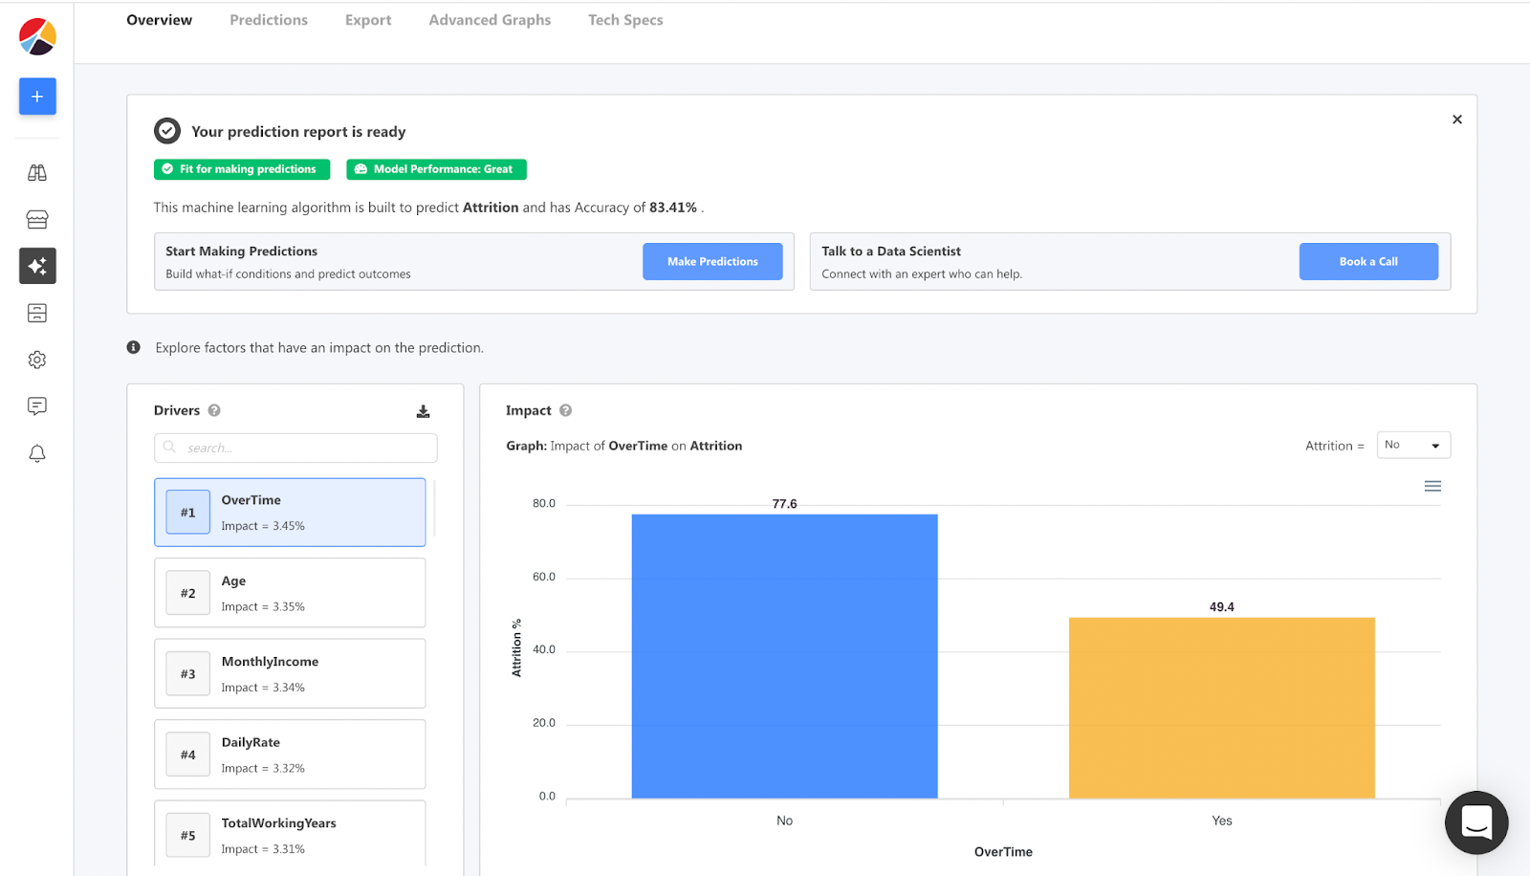Viewport: 1530px width, 876px height.
Task: Select the Age driver card
Action: (x=290, y=593)
